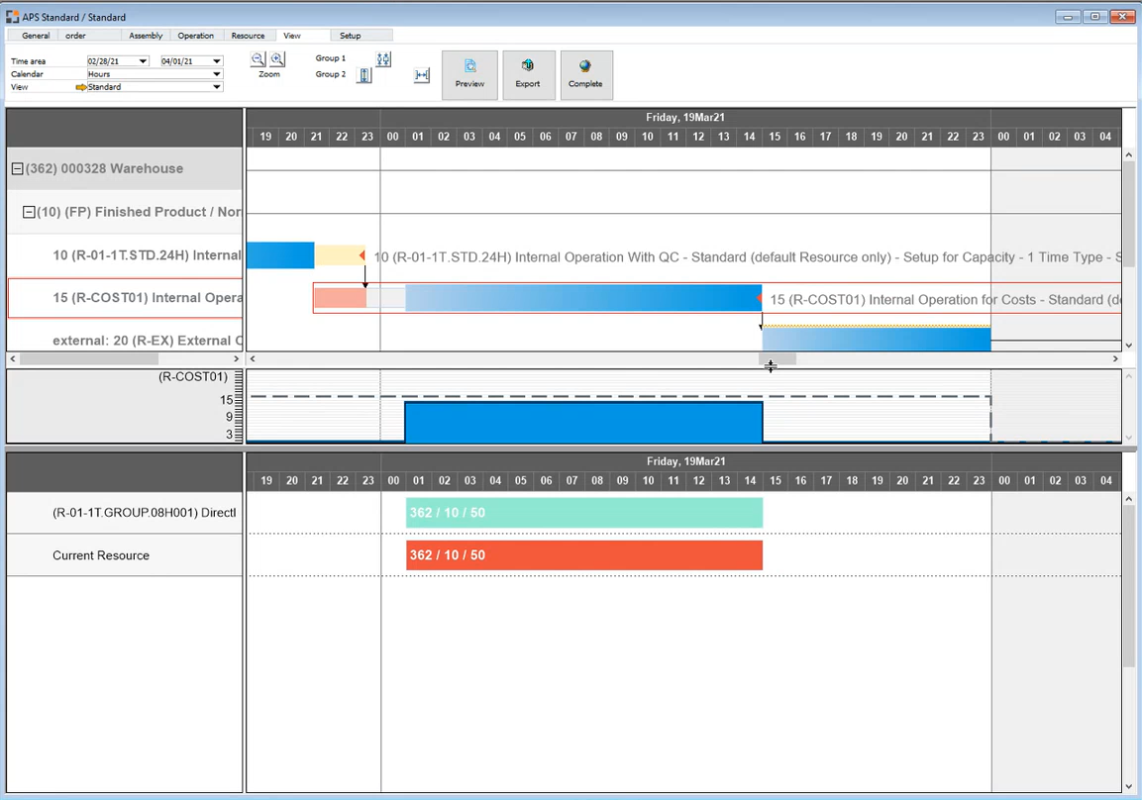1142x800 pixels.
Task: Open the Calendar Hours dropdown
Action: 218,73
